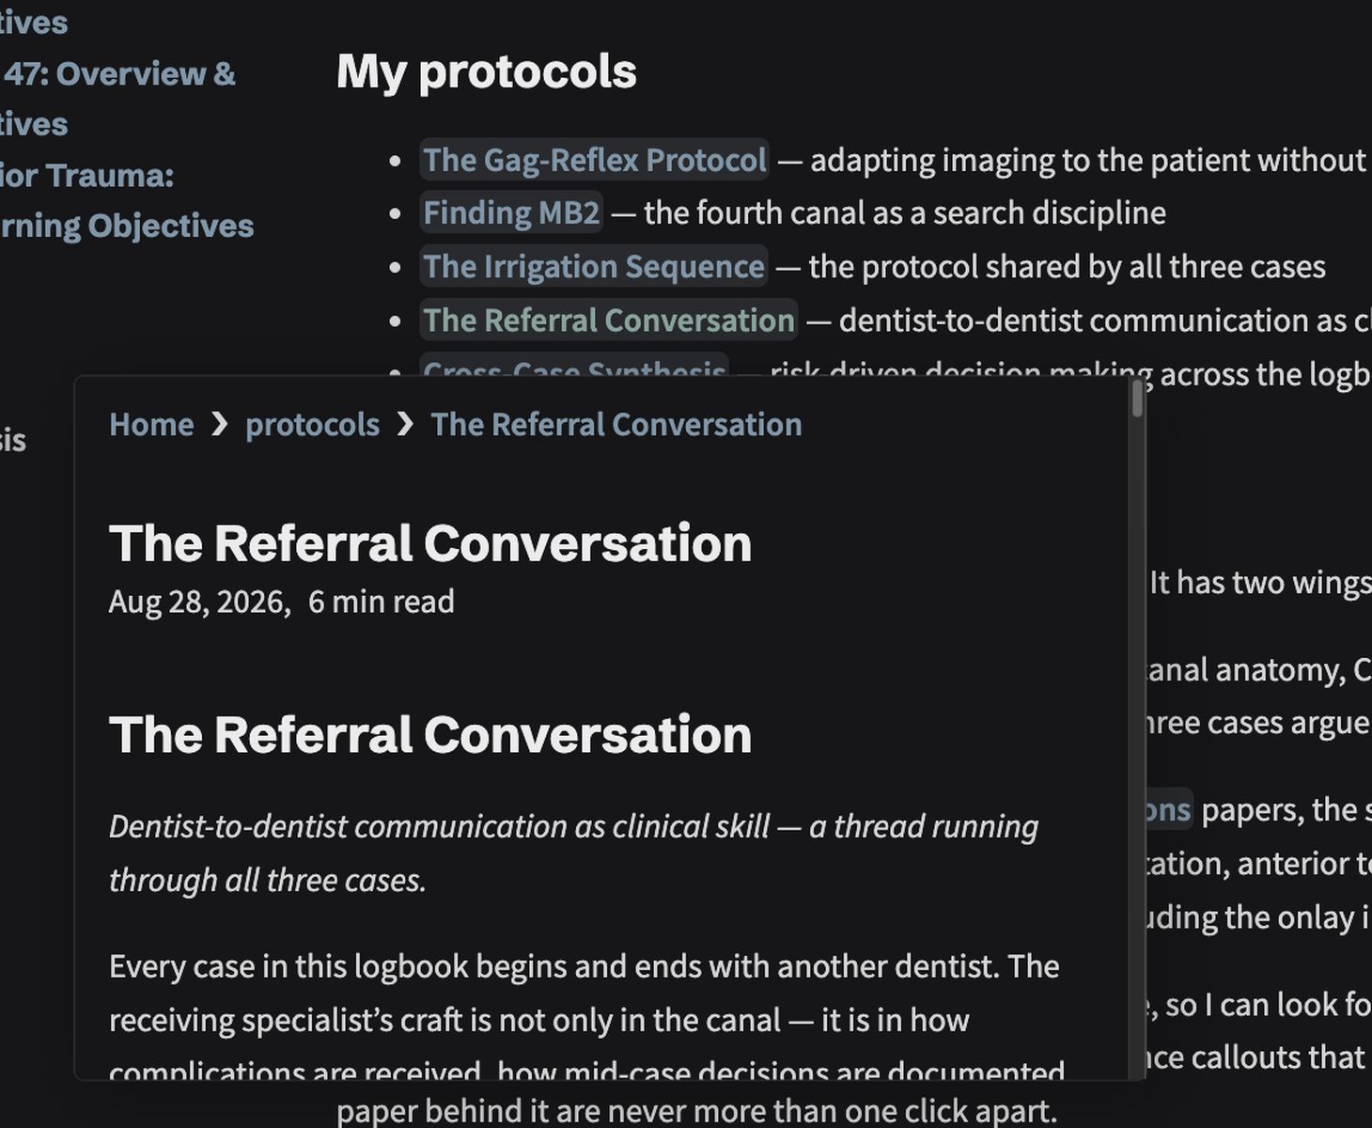
Task: Open the Finding MB2 link
Action: 511,212
